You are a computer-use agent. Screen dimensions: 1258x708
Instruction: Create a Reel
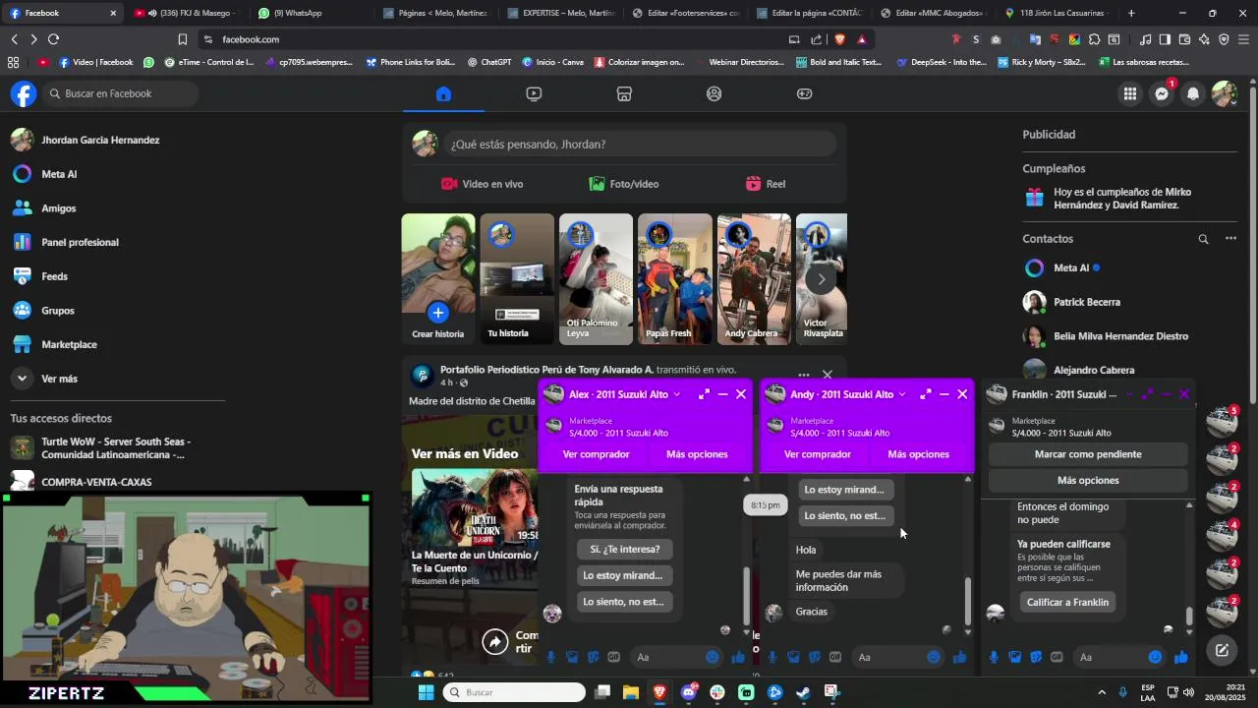[x=766, y=184]
